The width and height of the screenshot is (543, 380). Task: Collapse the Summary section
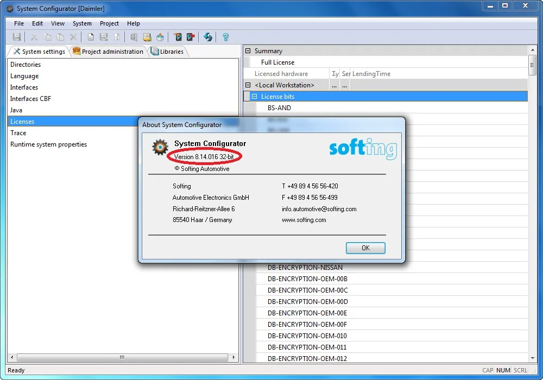pyautogui.click(x=248, y=51)
